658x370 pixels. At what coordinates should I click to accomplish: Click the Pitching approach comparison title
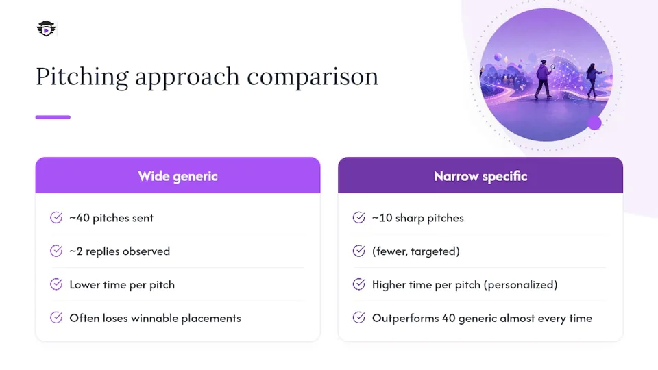point(207,77)
